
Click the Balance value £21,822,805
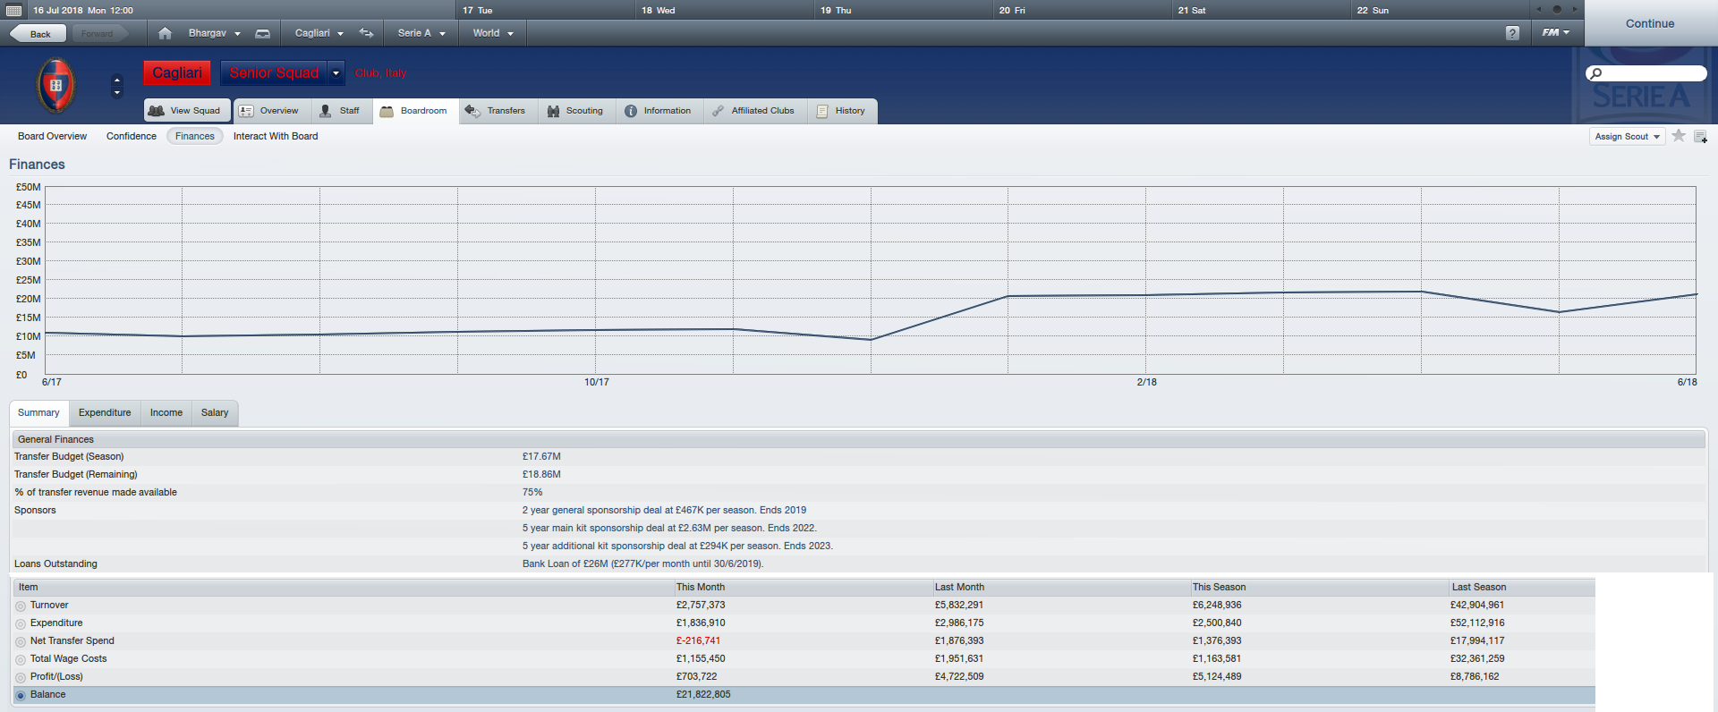pyautogui.click(x=703, y=694)
